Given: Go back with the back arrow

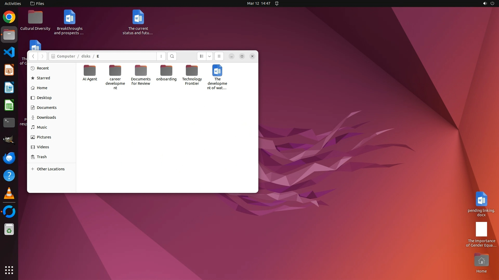Looking at the screenshot, I should click(33, 56).
